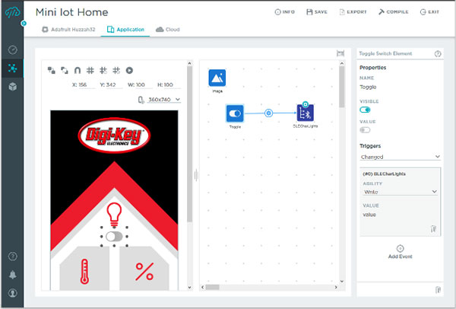Click the Y position field

pyautogui.click(x=110, y=84)
